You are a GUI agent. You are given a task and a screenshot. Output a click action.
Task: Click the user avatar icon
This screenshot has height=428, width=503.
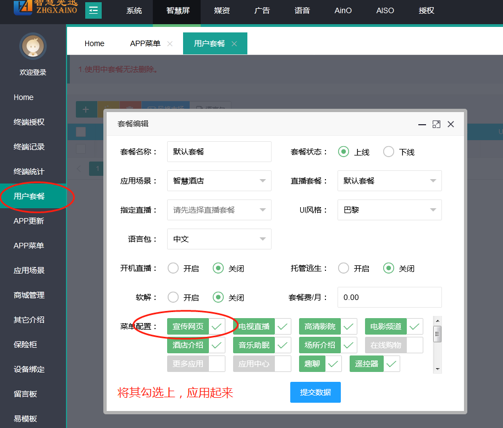pyautogui.click(x=33, y=46)
